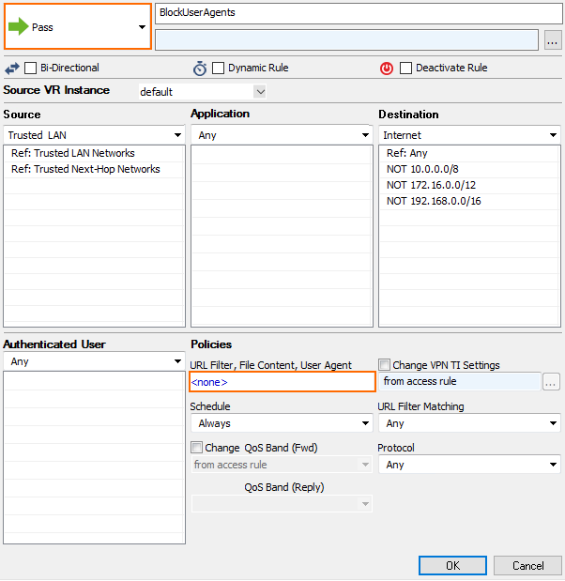Open the Source Trusted LAN dropdown
Screen dimensions: 565x581
[x=95, y=135]
